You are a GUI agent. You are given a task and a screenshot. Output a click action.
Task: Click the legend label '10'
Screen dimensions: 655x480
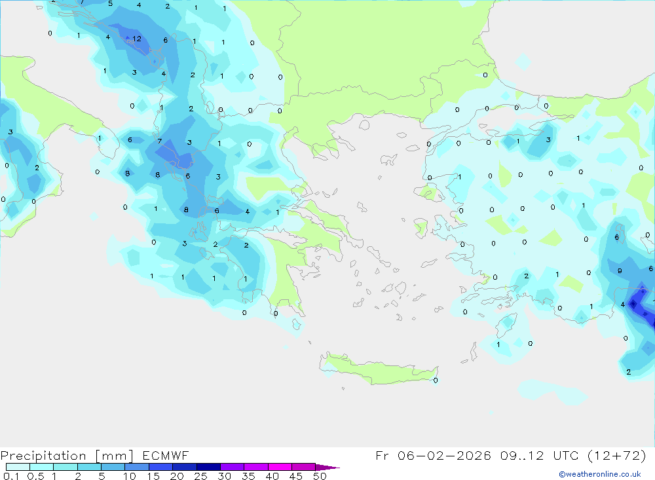click(x=130, y=476)
